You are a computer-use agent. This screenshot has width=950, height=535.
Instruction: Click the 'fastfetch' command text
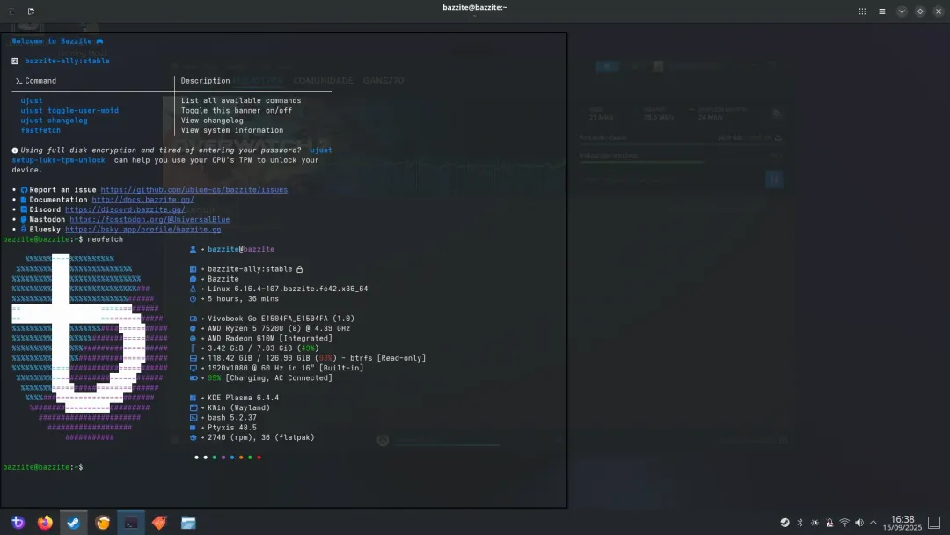[40, 130]
